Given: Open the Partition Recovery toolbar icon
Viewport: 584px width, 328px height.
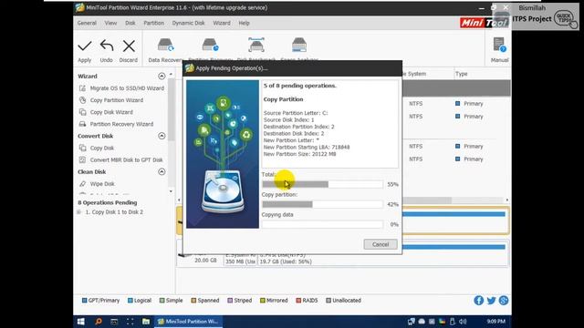Looking at the screenshot, I should click(211, 46).
